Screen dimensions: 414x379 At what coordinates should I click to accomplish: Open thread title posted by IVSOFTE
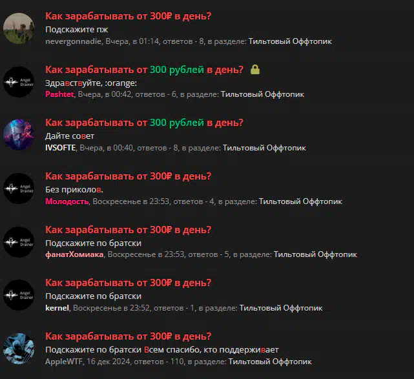(144, 123)
